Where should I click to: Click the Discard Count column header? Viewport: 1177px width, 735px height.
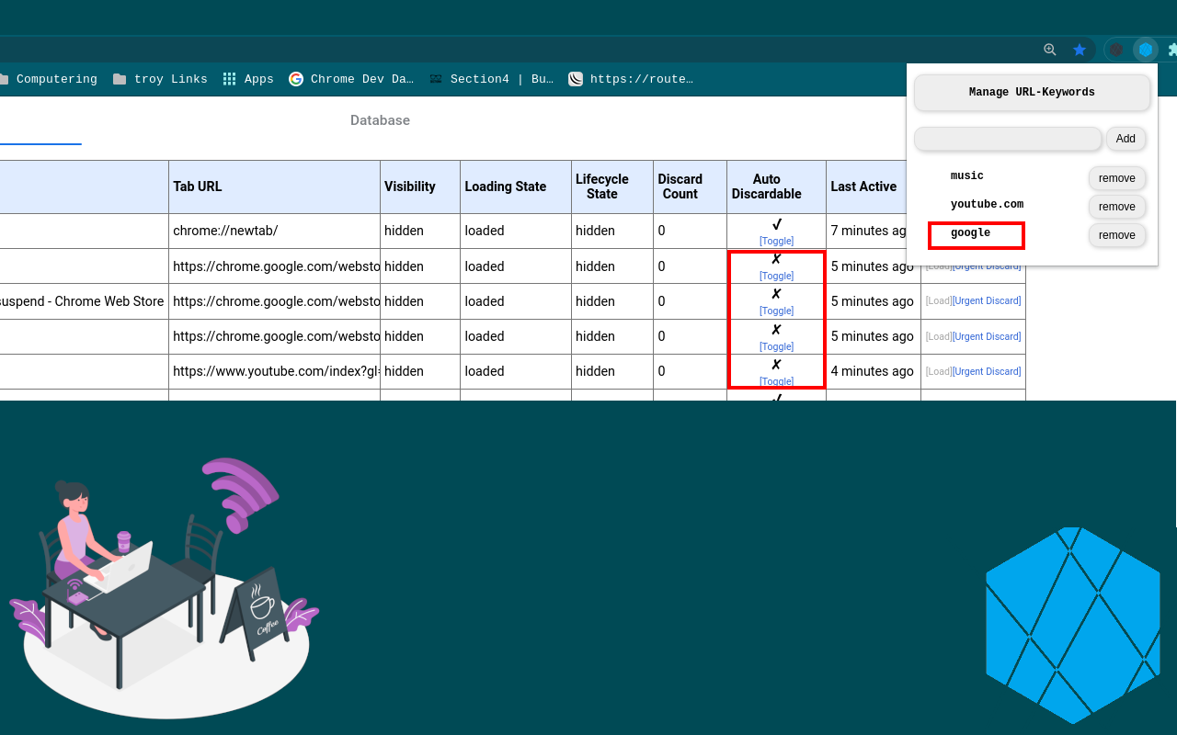coord(690,187)
